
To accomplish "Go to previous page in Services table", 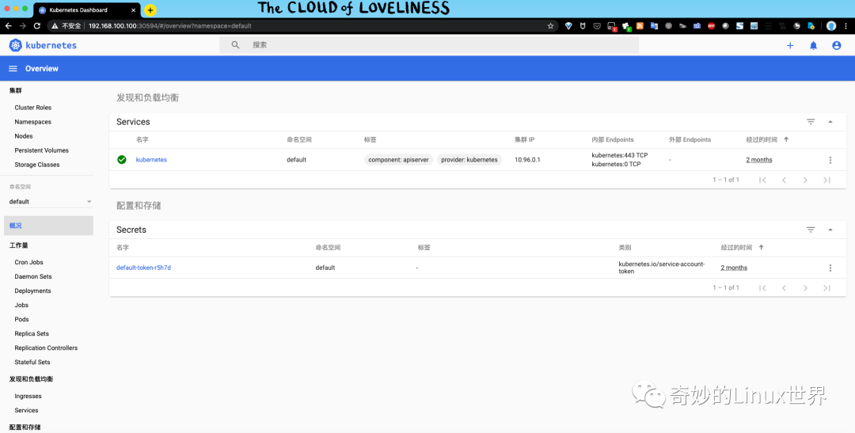I will [784, 180].
